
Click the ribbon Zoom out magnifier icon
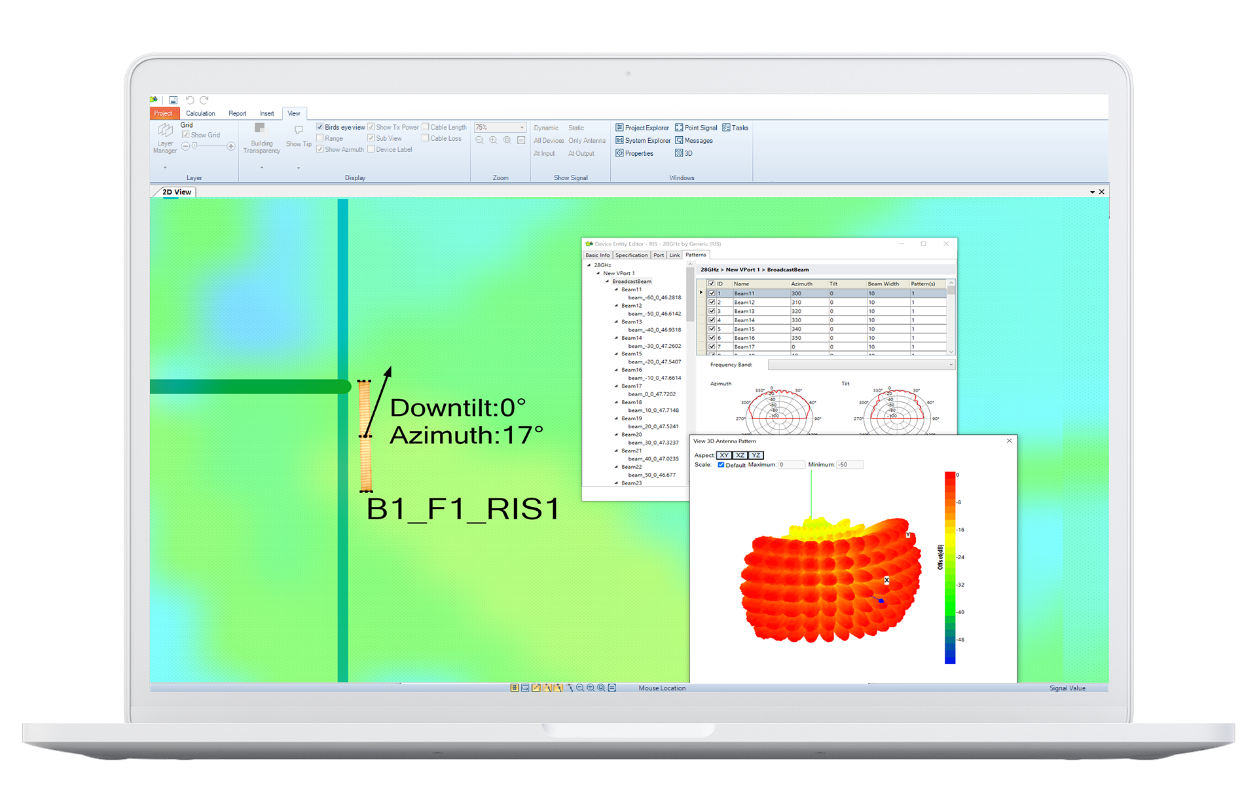pyautogui.click(x=480, y=140)
